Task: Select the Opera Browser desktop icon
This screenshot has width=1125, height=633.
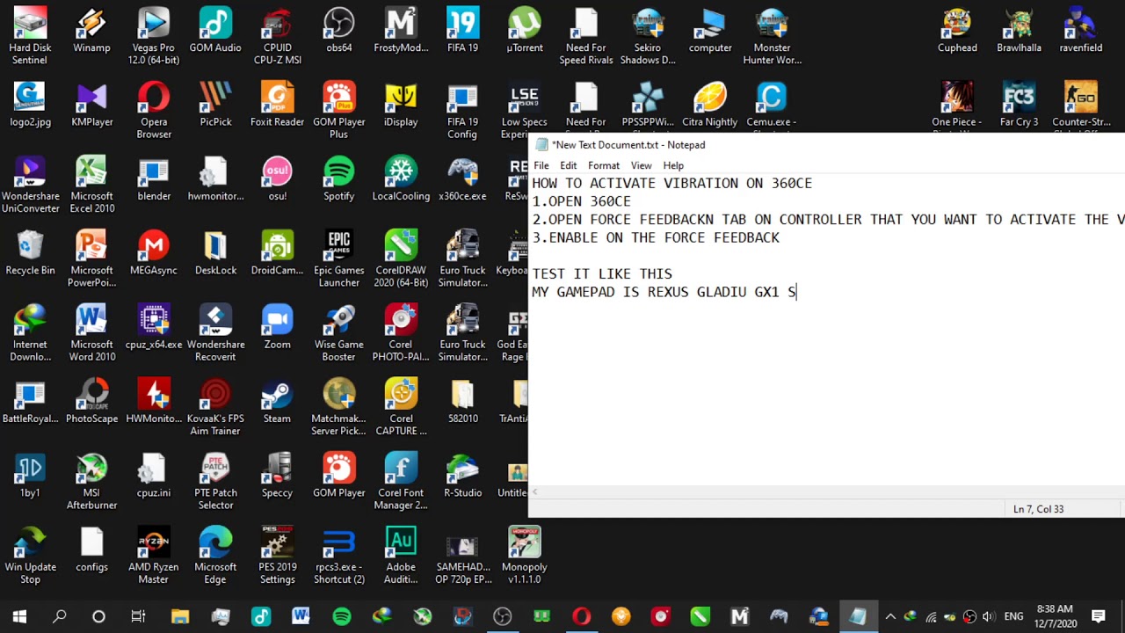Action: tap(154, 111)
